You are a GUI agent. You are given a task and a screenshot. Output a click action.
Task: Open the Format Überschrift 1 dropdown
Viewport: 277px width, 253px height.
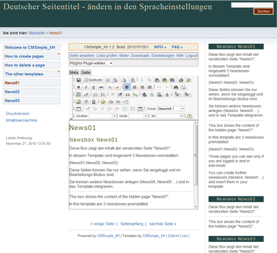click(171, 109)
